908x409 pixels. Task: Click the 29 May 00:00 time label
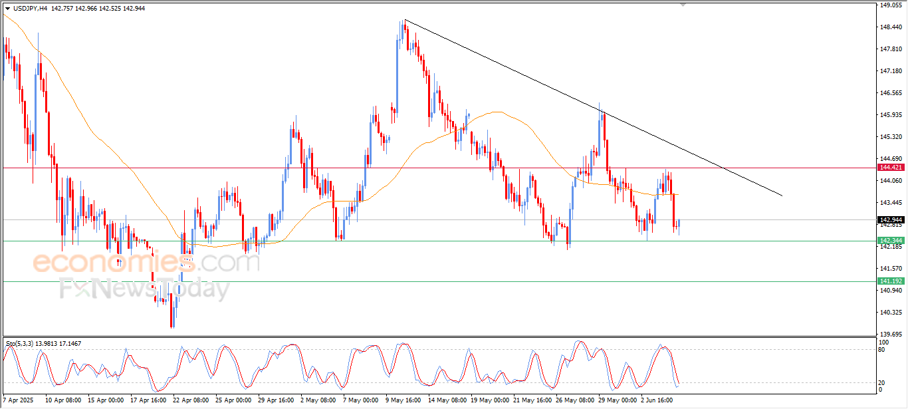(617, 401)
